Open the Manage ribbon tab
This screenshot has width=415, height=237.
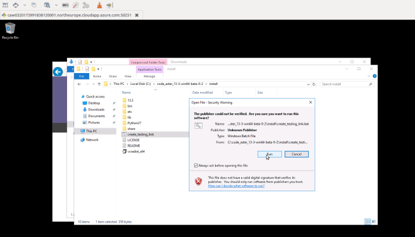[149, 76]
